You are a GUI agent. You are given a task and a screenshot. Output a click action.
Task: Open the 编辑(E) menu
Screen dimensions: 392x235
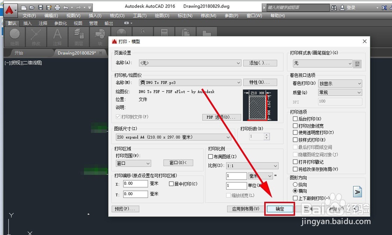coord(51,16)
